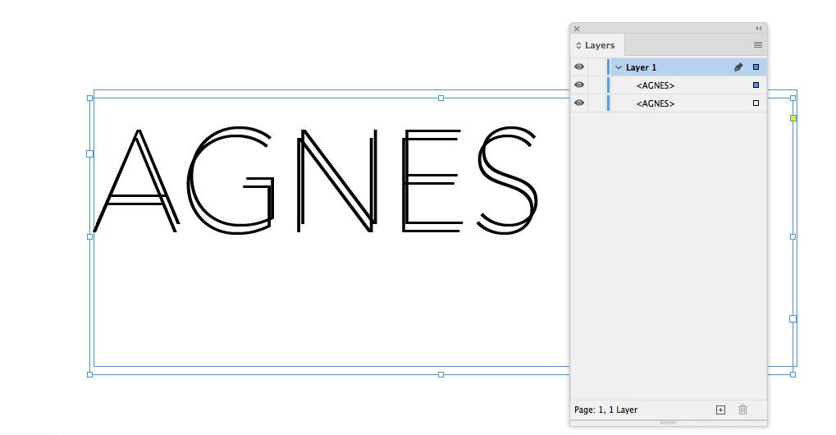Viewport: 836px width, 435px height.
Task: Toggle lock box for second <AGNES> item
Action: (597, 103)
